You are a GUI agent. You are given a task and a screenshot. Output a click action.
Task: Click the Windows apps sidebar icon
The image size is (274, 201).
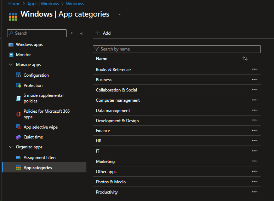(11, 45)
